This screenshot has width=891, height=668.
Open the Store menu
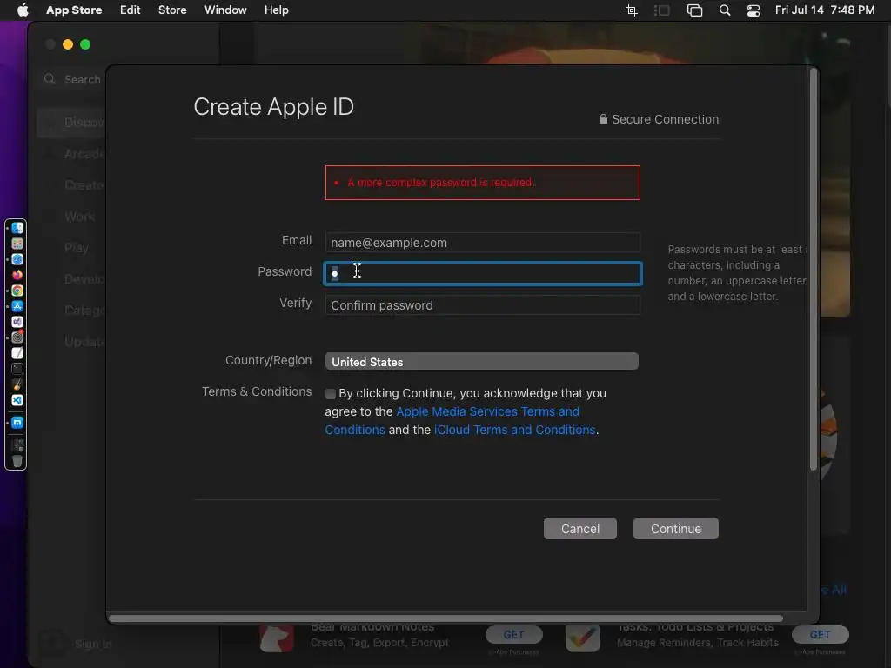pyautogui.click(x=172, y=10)
